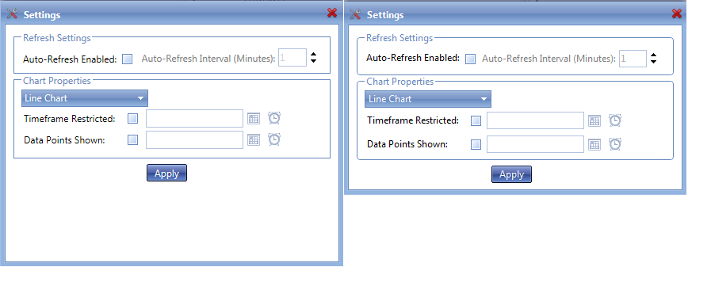Click Timeframe Restricted date field in left dialog
Viewport: 711px width, 290px height.
[194, 119]
